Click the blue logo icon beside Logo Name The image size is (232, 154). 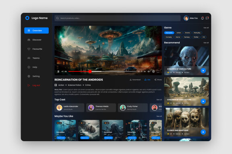coord(27,18)
